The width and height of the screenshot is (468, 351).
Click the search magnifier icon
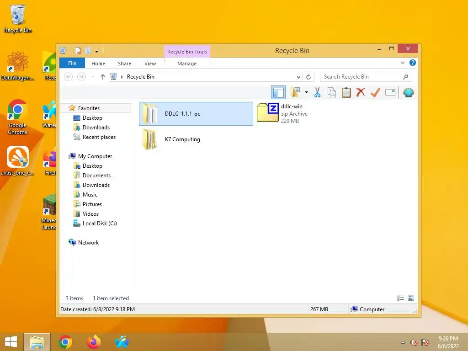tap(405, 77)
